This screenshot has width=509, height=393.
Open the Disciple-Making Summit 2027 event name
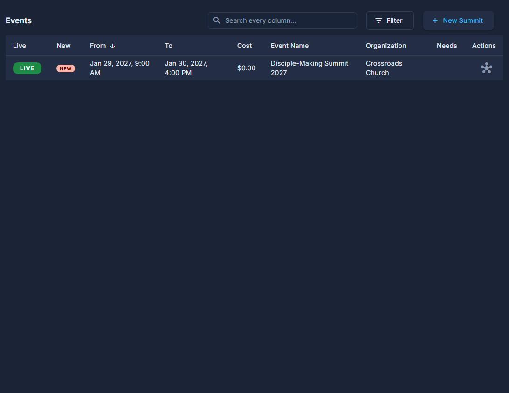pyautogui.click(x=310, y=68)
